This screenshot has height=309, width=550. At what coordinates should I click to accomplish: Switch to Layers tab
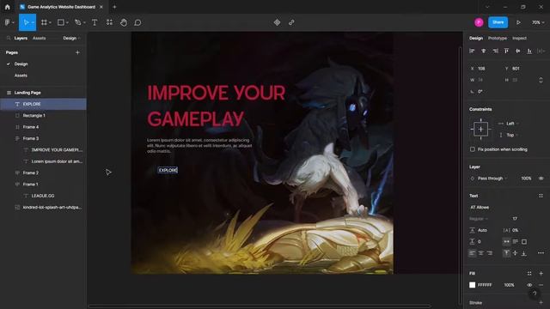pyautogui.click(x=21, y=38)
